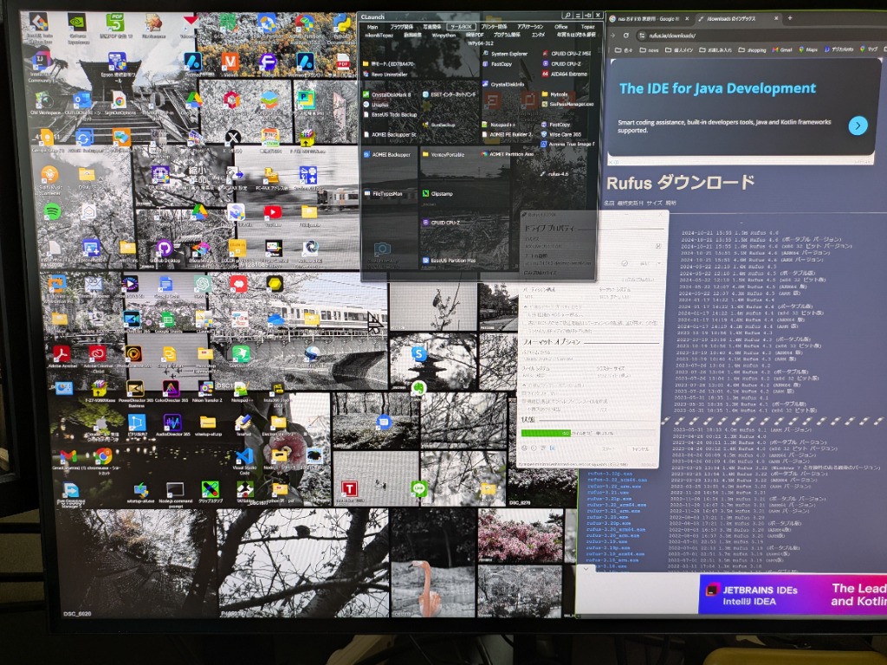The image size is (887, 665).
Task: Click CLaunch search magnifier button
Action: [567, 16]
